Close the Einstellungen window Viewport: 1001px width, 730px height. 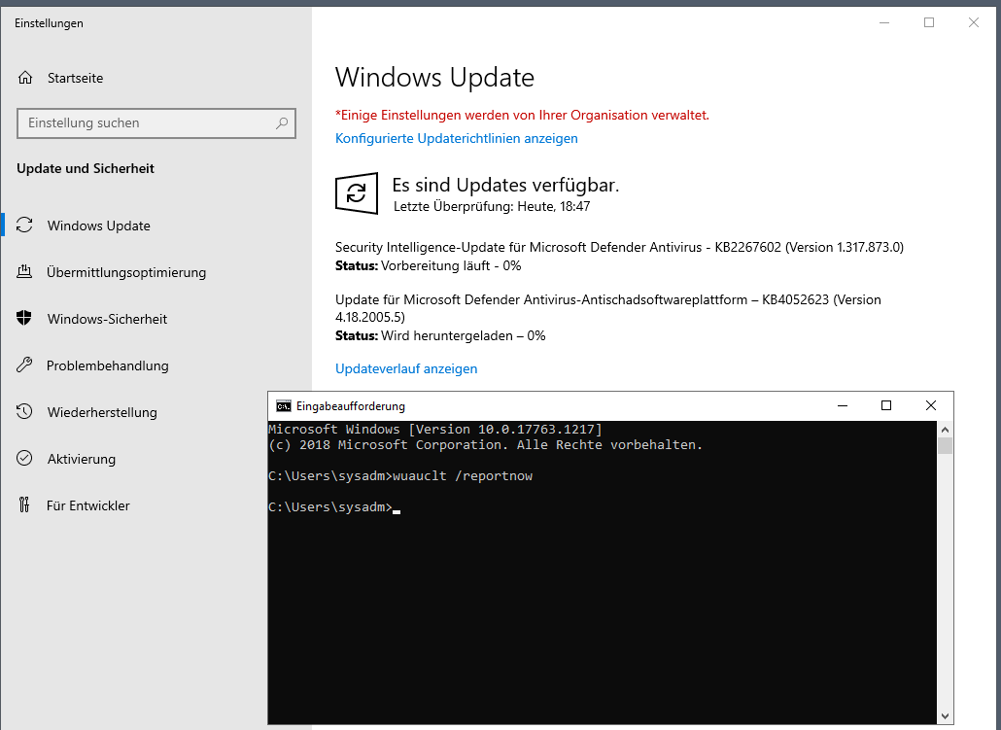[x=974, y=23]
